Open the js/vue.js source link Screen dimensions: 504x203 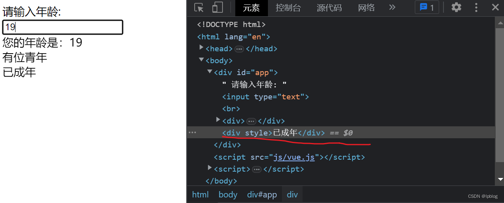coord(294,157)
